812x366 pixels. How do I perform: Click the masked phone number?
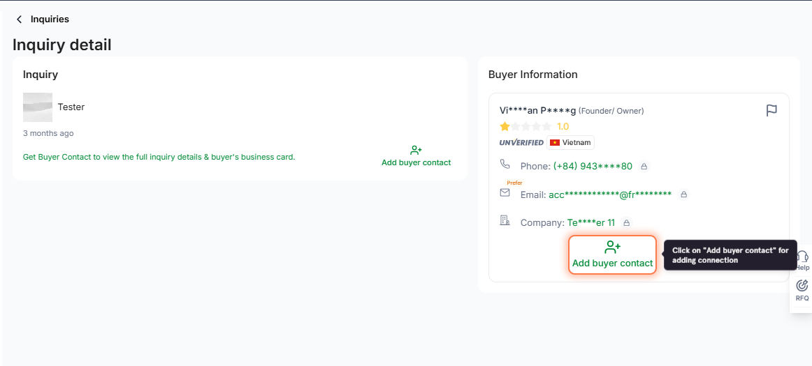coord(593,167)
